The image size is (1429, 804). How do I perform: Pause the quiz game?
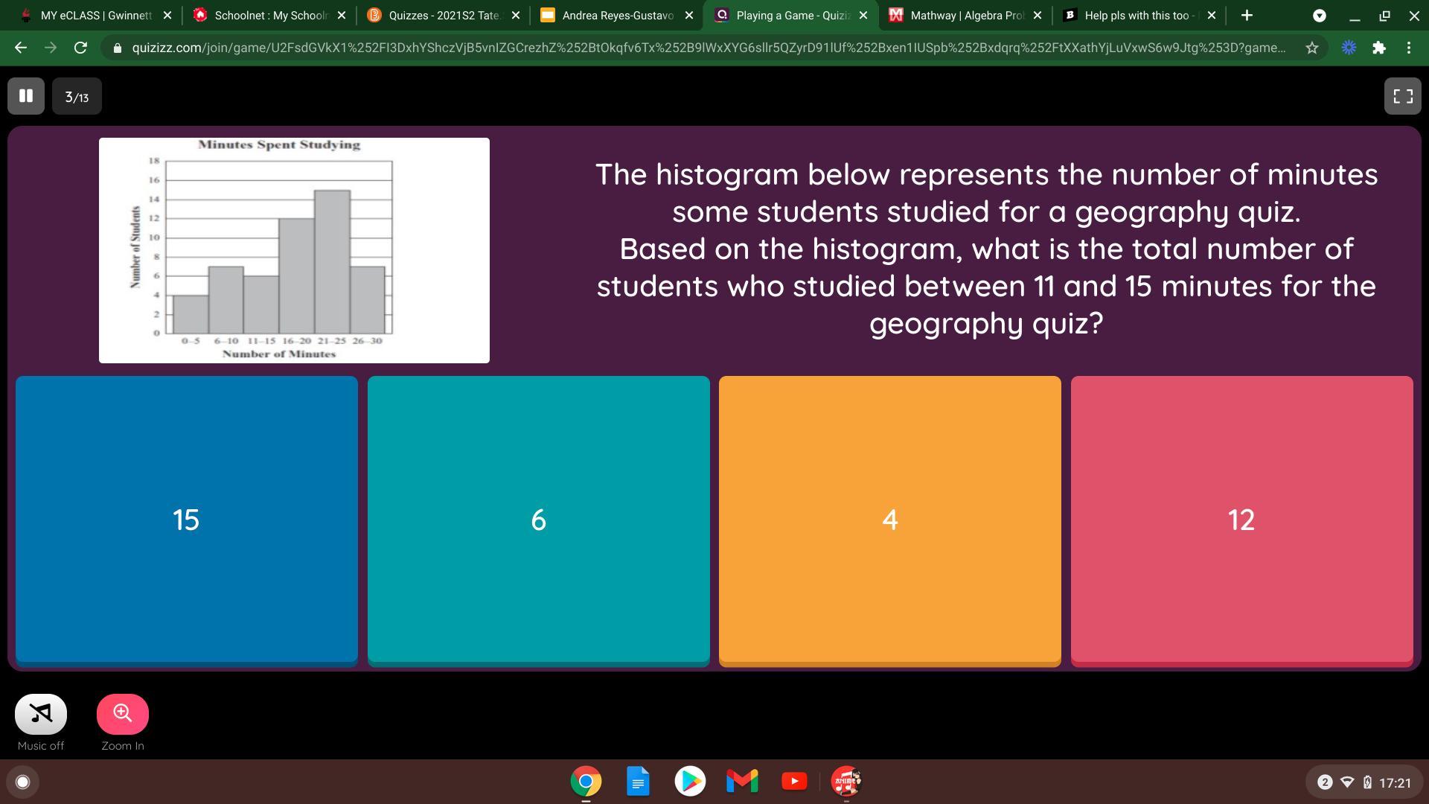(x=26, y=96)
